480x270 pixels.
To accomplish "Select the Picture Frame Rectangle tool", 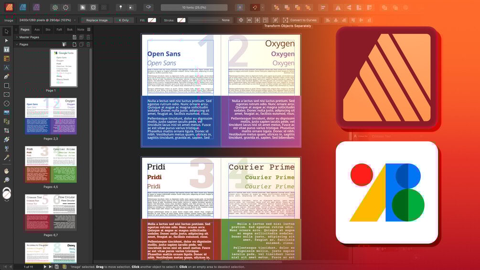I will point(6,95).
